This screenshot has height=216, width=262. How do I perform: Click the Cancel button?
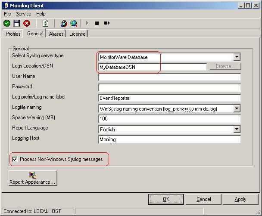click(203, 199)
